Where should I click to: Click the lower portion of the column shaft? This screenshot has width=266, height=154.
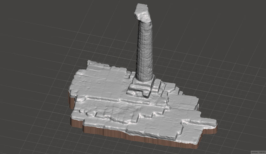pos(145,68)
